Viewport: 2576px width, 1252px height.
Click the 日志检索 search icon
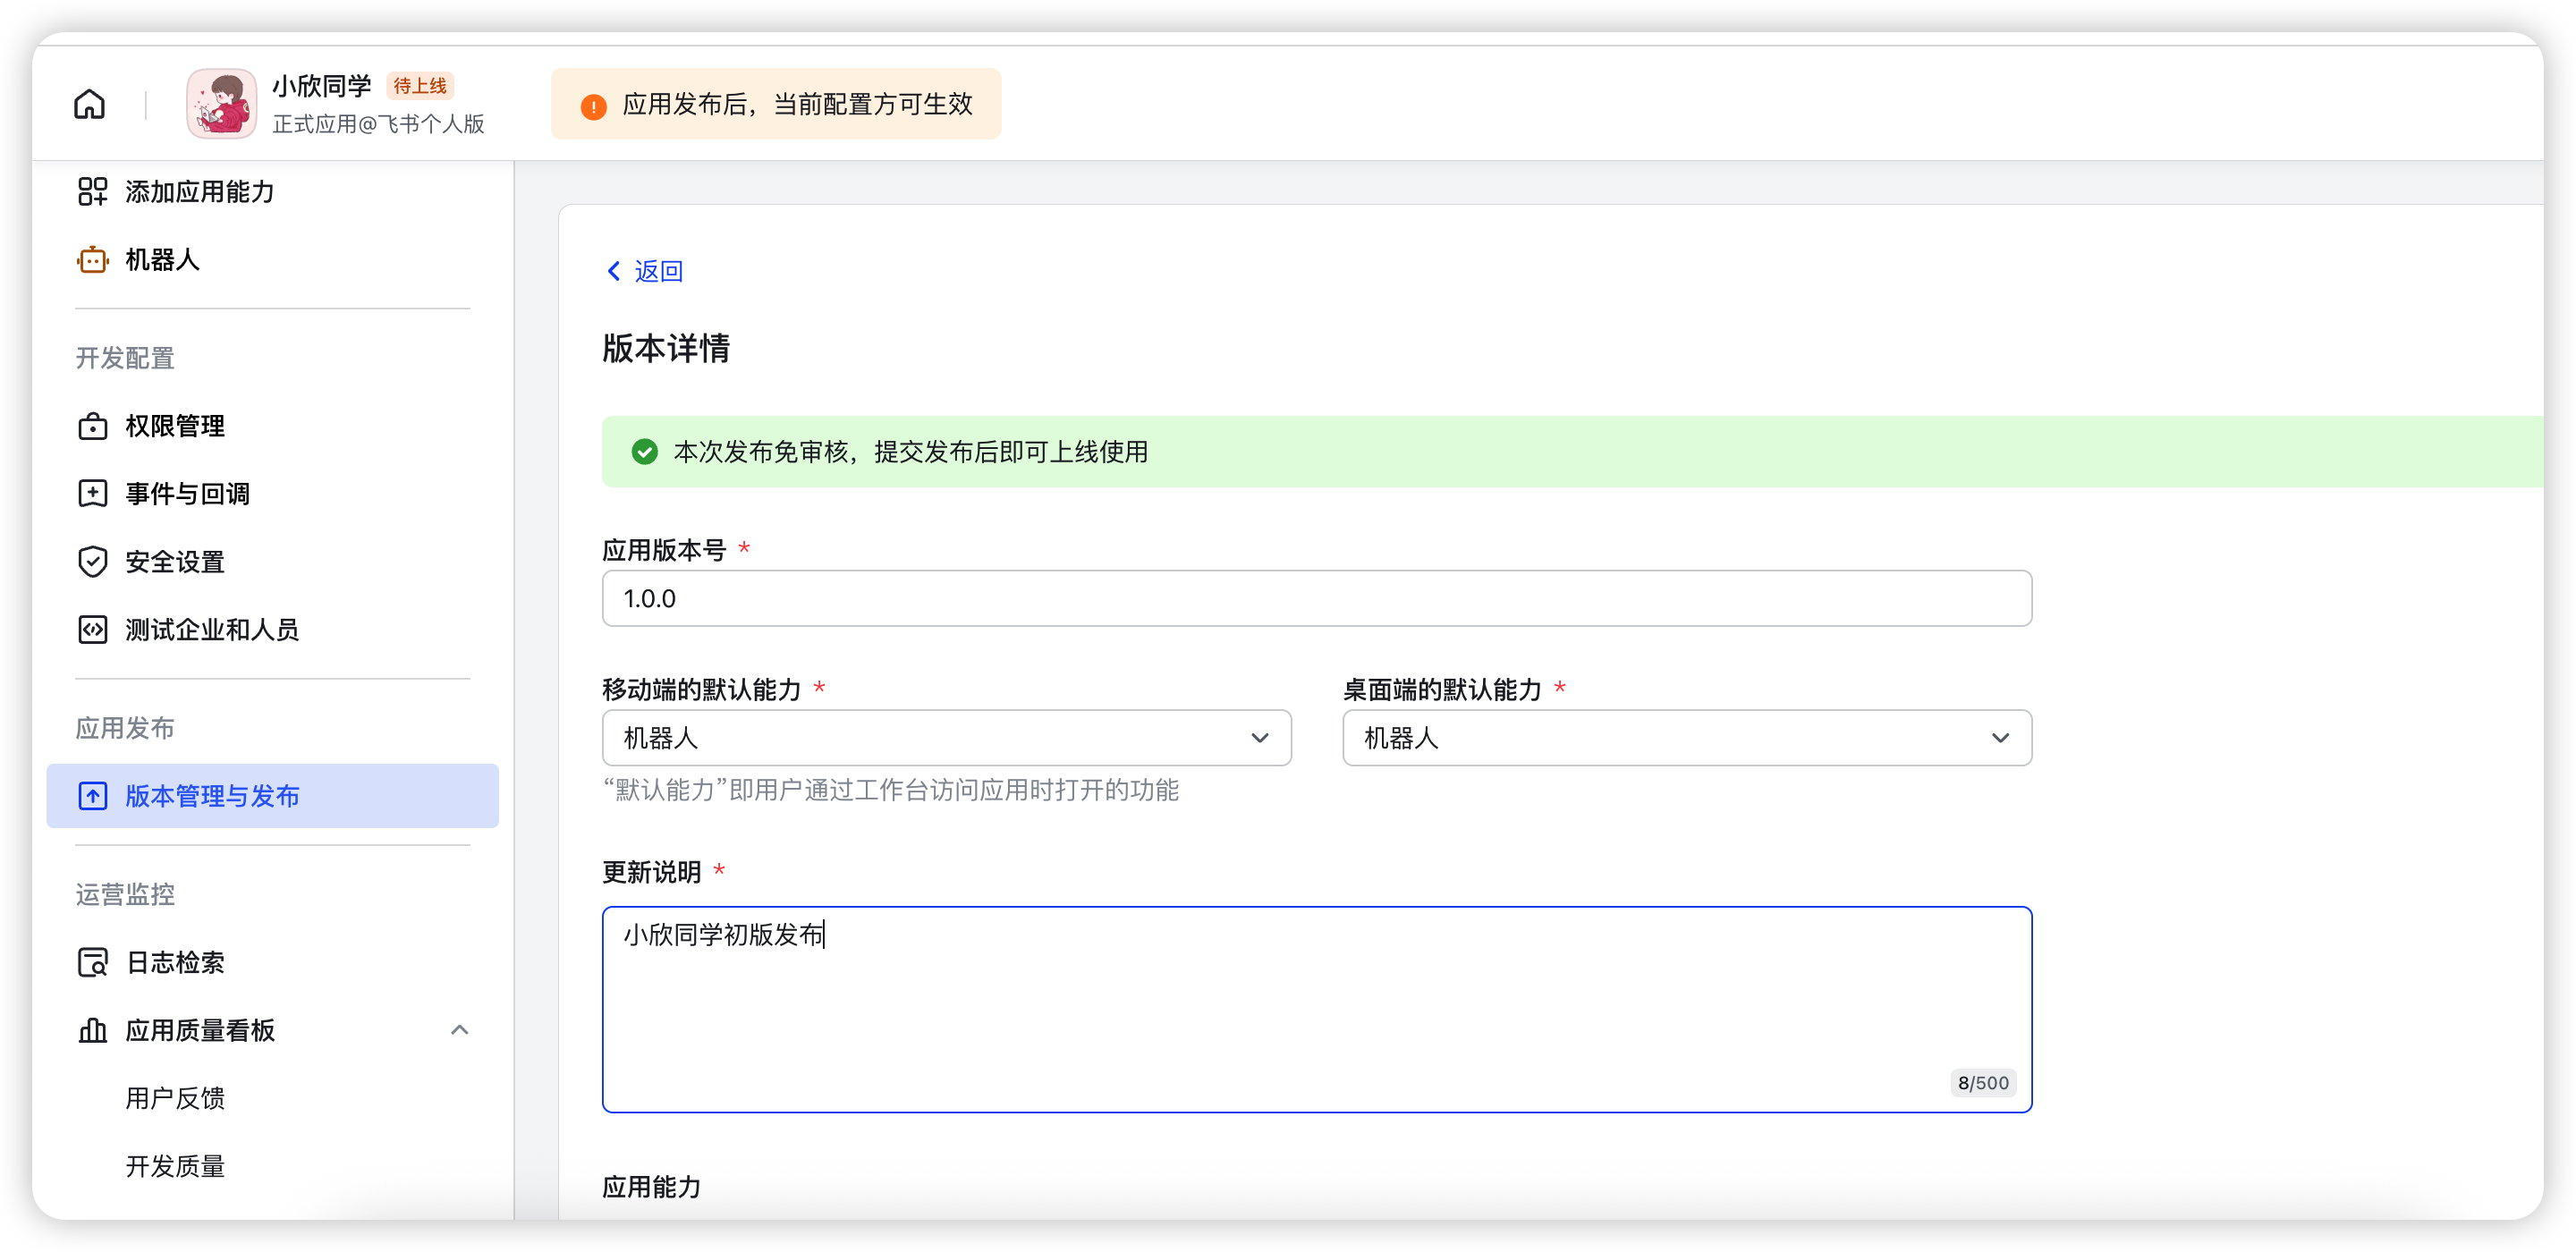pos(92,962)
